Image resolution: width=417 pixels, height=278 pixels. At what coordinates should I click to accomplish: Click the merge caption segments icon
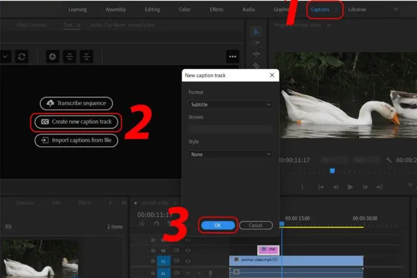(x=86, y=57)
